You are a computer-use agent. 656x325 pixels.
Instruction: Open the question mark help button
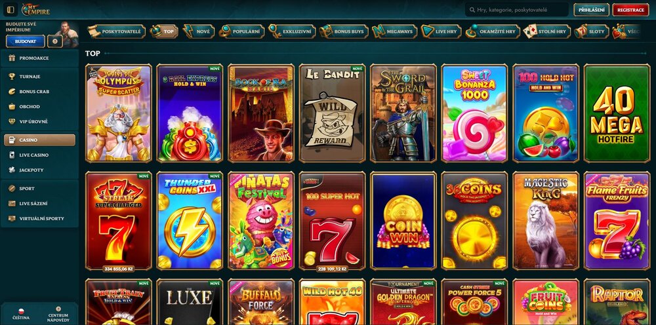[55, 41]
